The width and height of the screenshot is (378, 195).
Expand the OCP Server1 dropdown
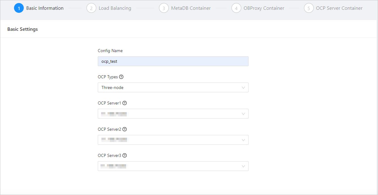173,114
